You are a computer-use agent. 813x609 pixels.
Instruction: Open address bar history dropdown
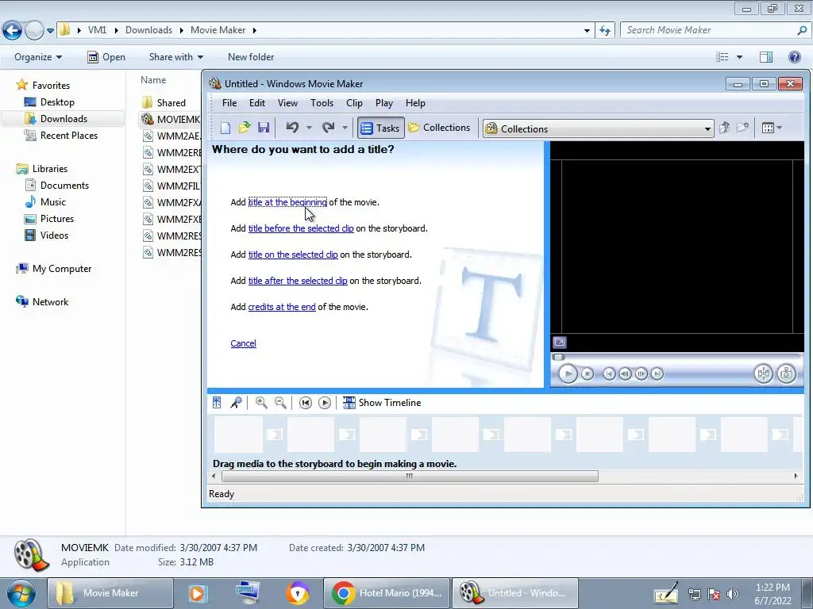(x=587, y=31)
